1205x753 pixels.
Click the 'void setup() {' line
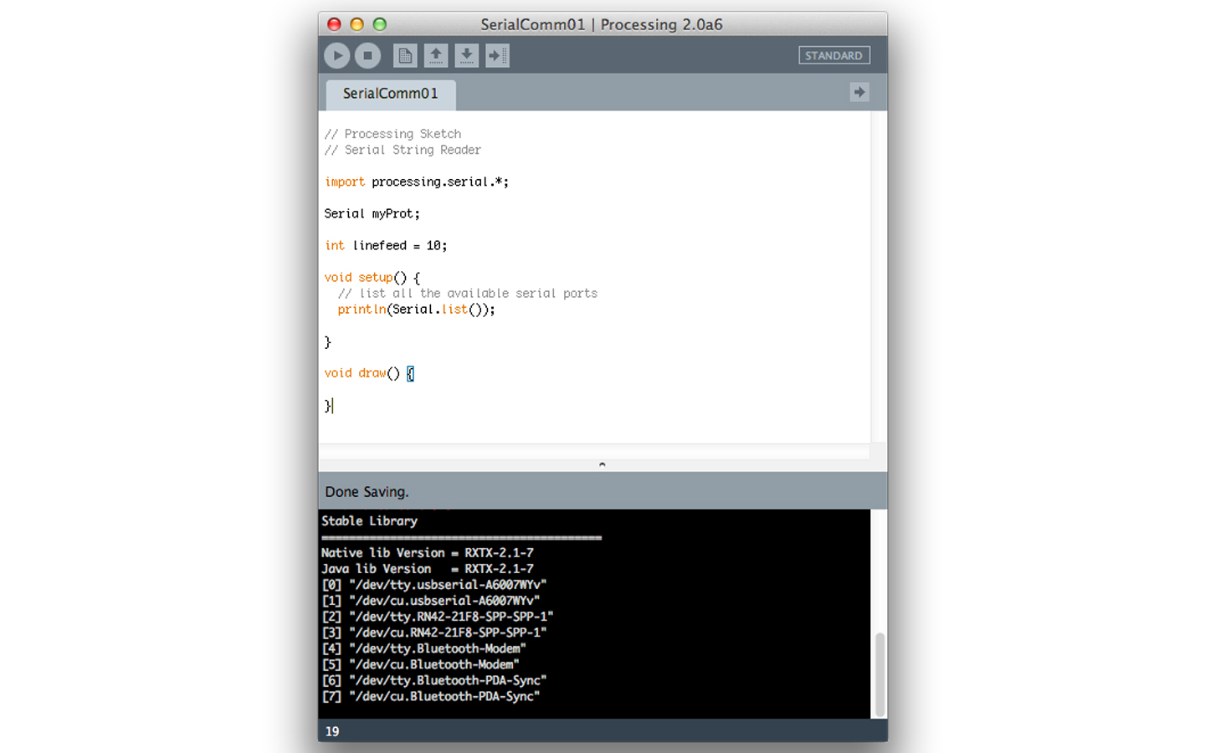point(372,278)
